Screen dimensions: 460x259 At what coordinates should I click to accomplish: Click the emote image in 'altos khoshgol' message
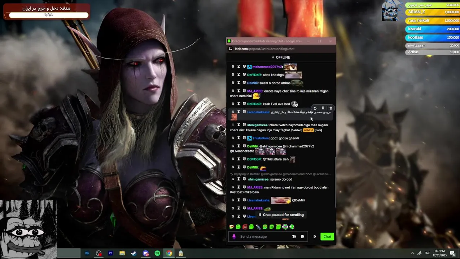click(294, 75)
